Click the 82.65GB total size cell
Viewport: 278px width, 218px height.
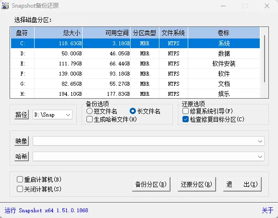click(x=58, y=84)
